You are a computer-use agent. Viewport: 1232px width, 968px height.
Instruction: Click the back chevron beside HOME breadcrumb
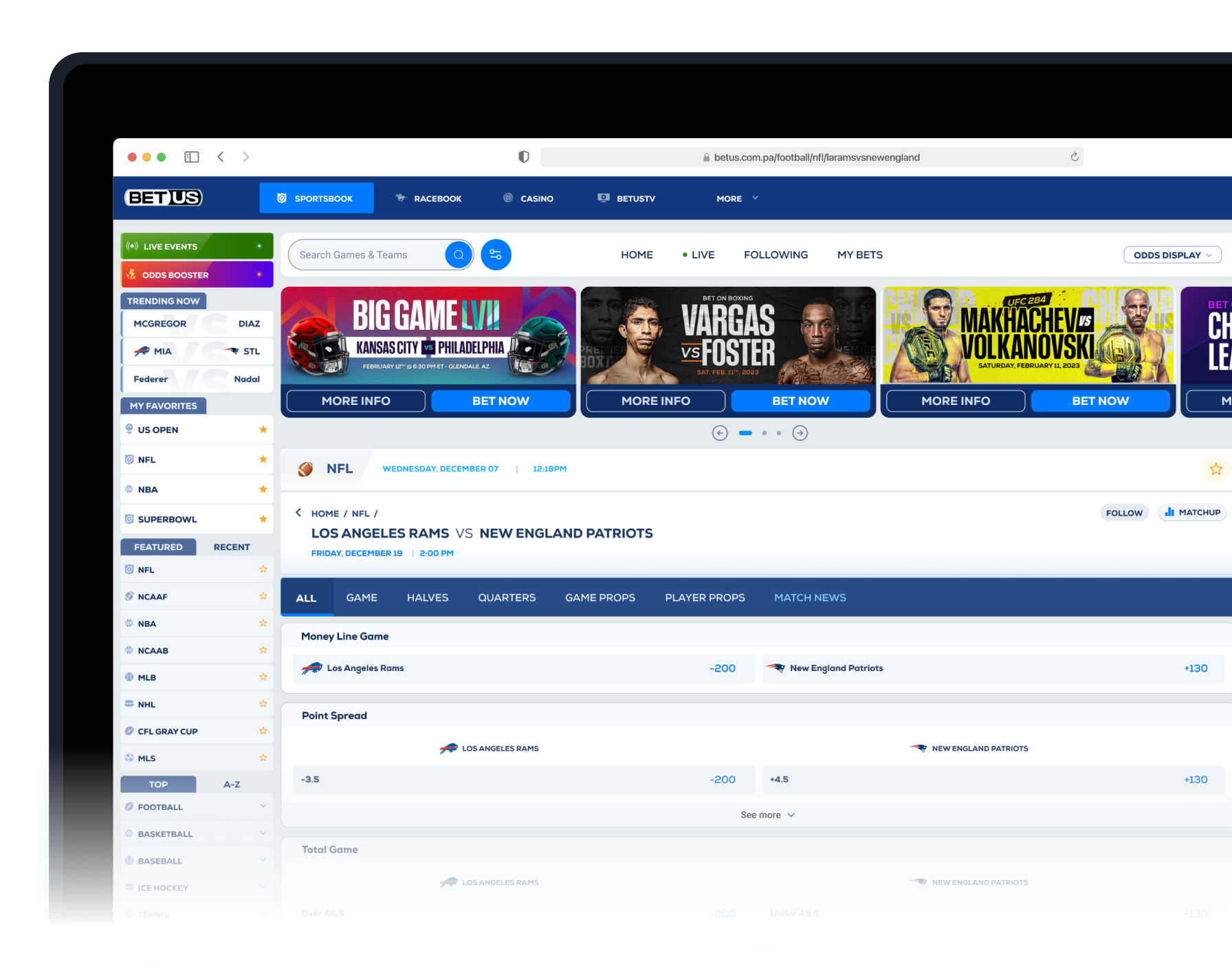(298, 513)
